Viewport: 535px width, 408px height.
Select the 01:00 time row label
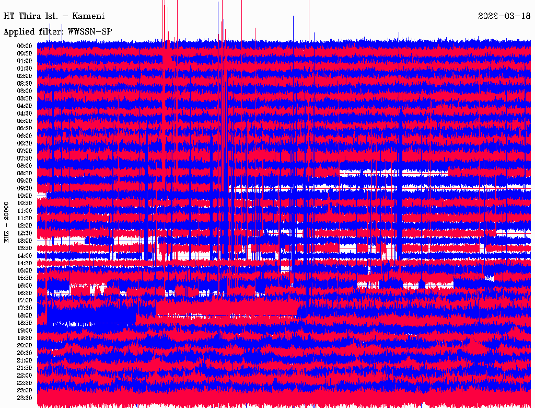click(25, 61)
